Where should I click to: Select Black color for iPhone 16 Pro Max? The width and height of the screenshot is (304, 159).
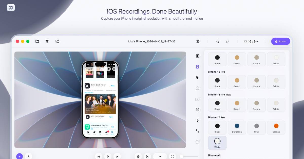pos(217,105)
